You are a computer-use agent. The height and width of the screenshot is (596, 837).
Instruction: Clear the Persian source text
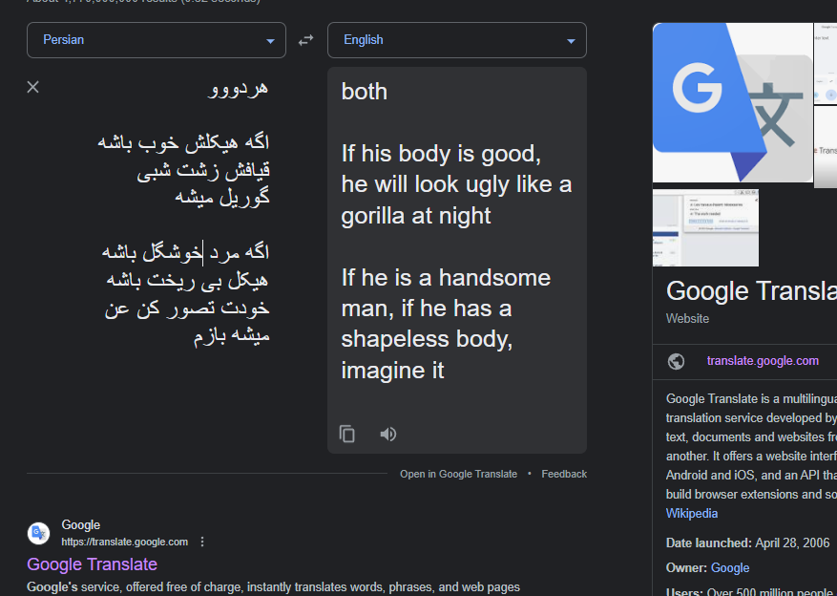point(33,87)
